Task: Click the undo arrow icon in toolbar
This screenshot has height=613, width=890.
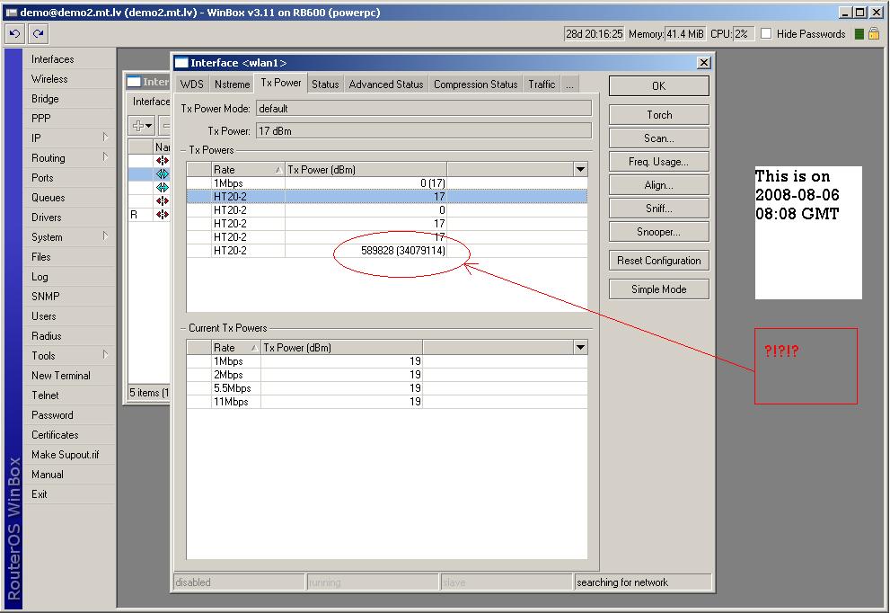Action: pos(14,33)
